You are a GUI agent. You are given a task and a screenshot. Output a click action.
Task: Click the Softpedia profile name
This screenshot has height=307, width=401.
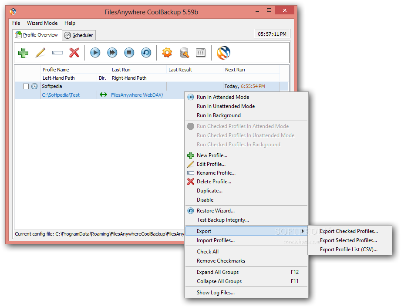(x=52, y=86)
